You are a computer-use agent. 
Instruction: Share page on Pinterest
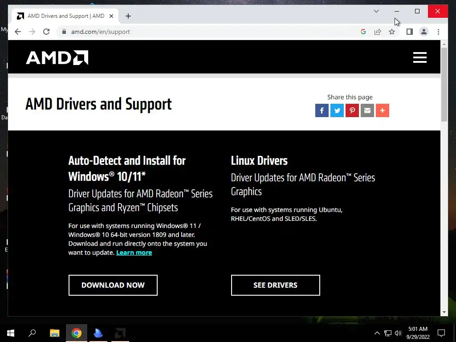pyautogui.click(x=352, y=110)
